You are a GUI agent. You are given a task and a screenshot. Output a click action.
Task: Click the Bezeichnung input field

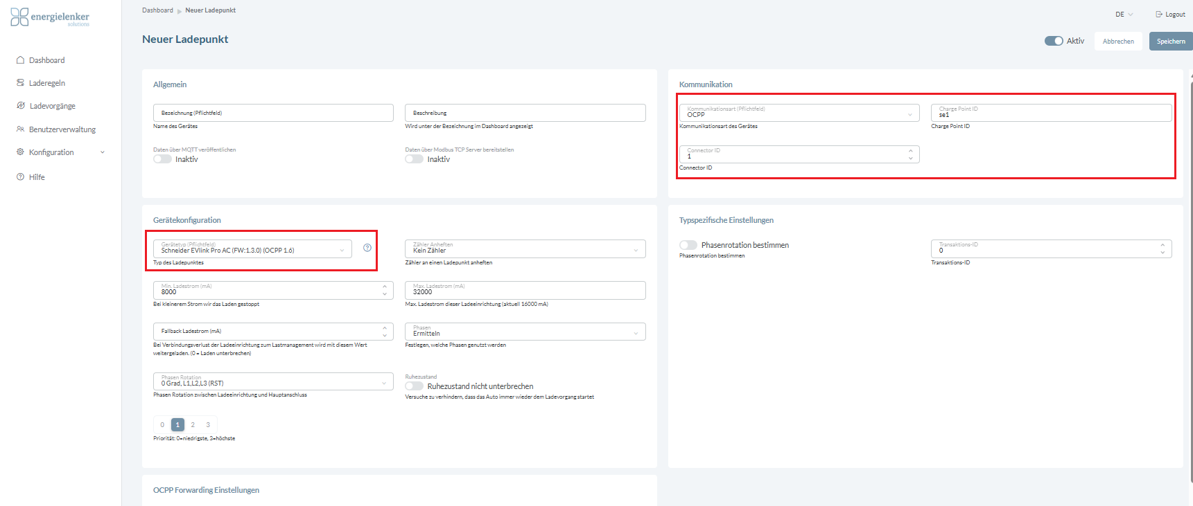(x=273, y=113)
